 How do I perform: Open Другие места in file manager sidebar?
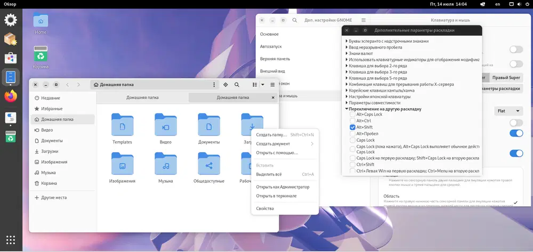click(x=63, y=197)
